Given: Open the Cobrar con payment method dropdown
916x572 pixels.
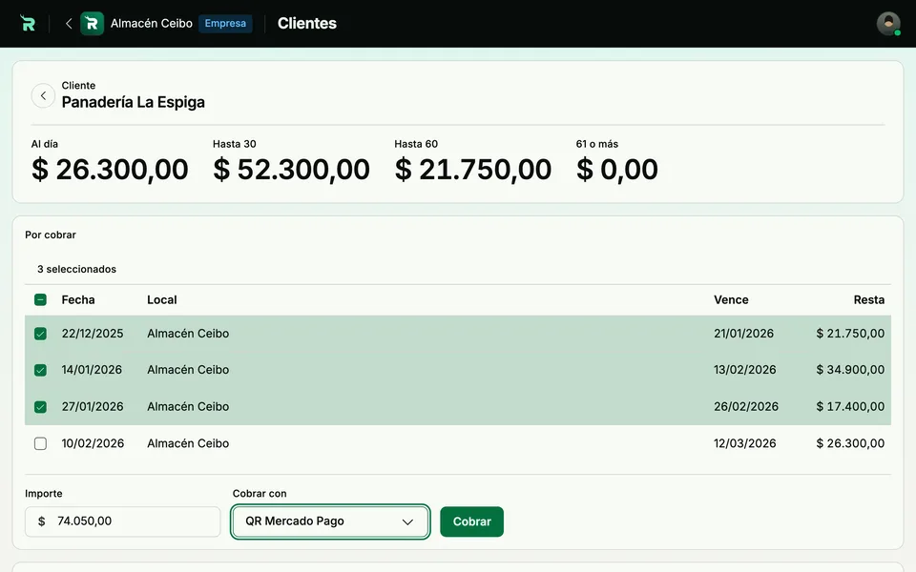Looking at the screenshot, I should tap(331, 521).
